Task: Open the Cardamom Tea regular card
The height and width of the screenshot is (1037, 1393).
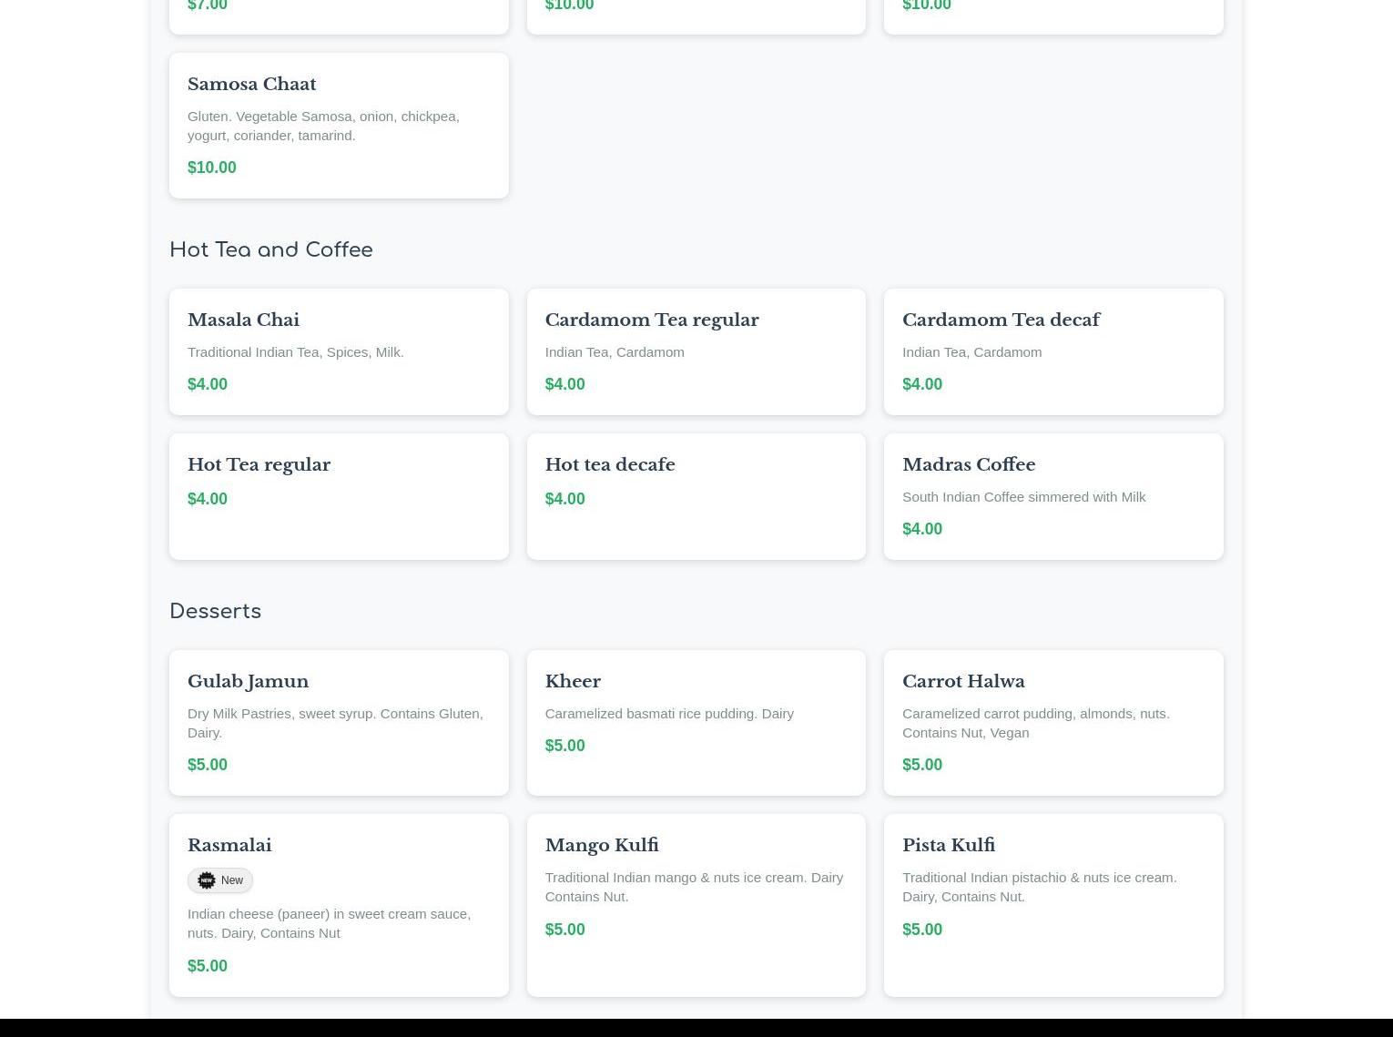Action: coord(696,351)
